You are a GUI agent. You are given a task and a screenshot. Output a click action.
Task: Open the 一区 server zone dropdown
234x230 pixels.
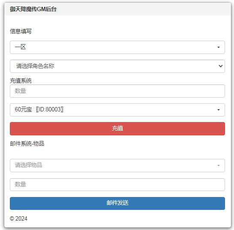pyautogui.click(x=117, y=47)
